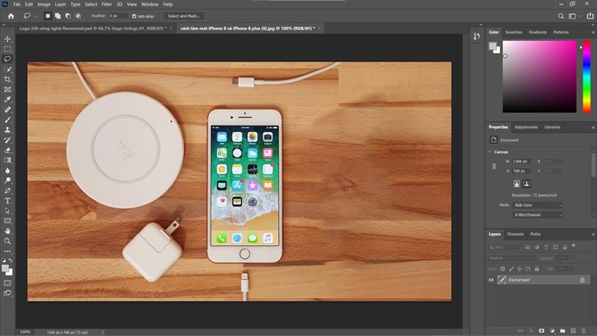
Task: Switch to the Channels tab
Action: (x=515, y=234)
